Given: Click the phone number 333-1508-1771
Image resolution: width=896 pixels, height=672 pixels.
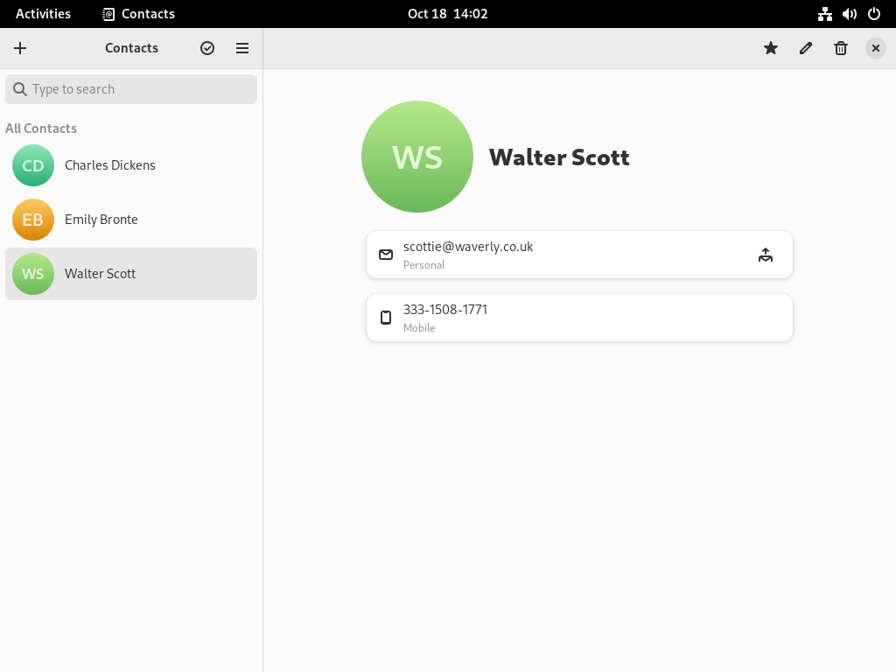Looking at the screenshot, I should click(x=445, y=310).
